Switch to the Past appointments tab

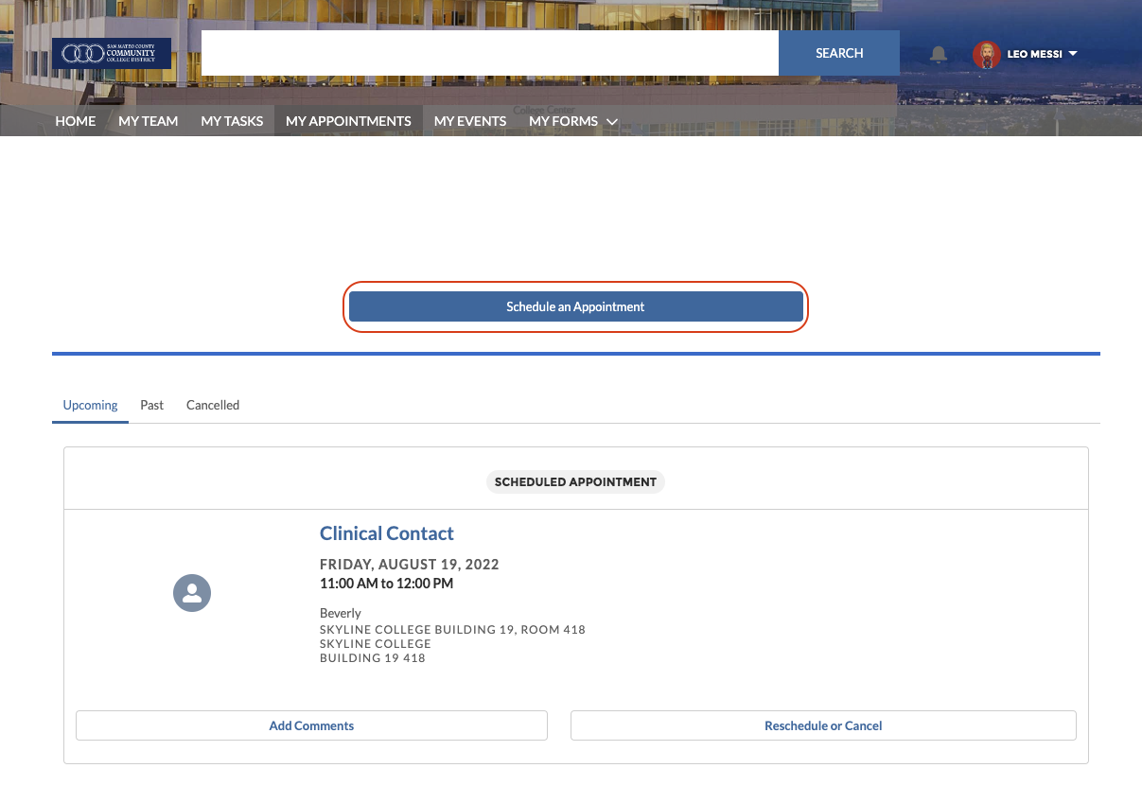[151, 405]
